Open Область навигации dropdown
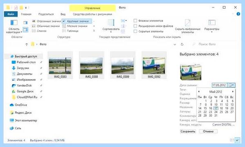This screenshot has height=147, width=245. pos(14,26)
